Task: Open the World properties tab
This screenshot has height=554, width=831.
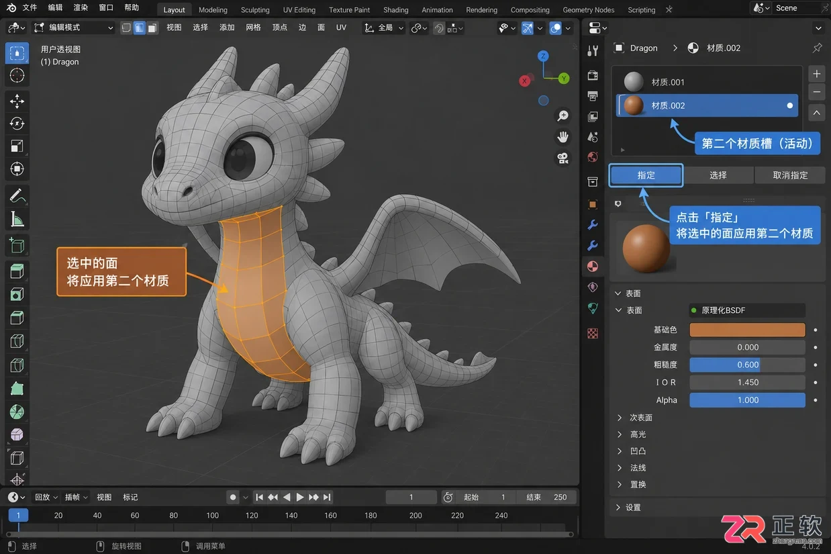Action: 593,157
